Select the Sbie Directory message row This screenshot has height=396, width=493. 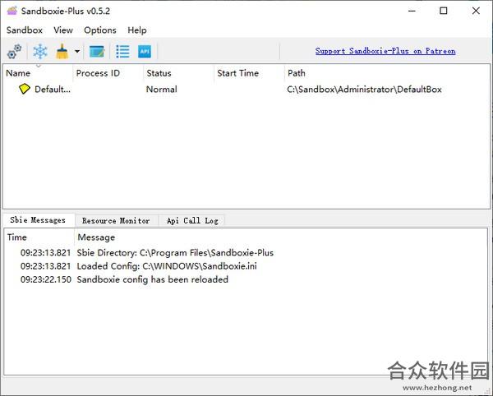click(175, 253)
